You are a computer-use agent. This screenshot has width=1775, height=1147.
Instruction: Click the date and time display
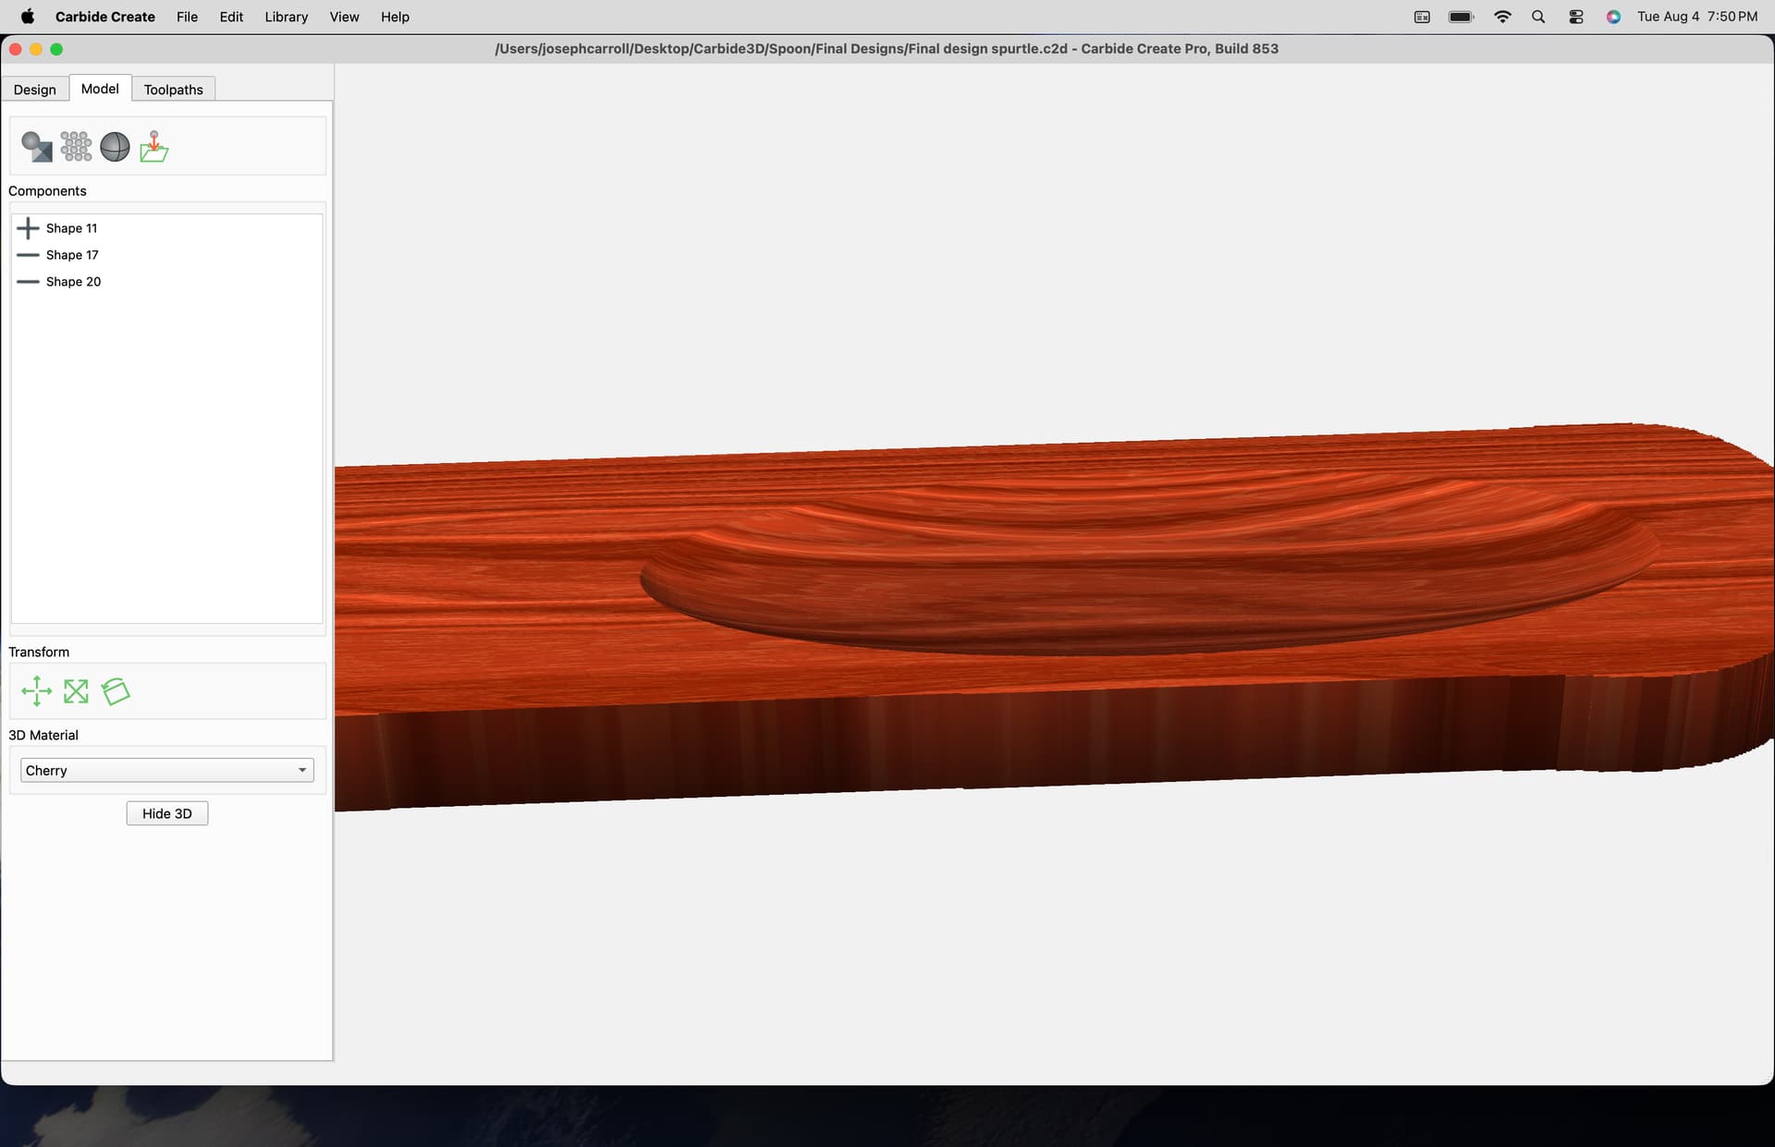pyautogui.click(x=1697, y=17)
